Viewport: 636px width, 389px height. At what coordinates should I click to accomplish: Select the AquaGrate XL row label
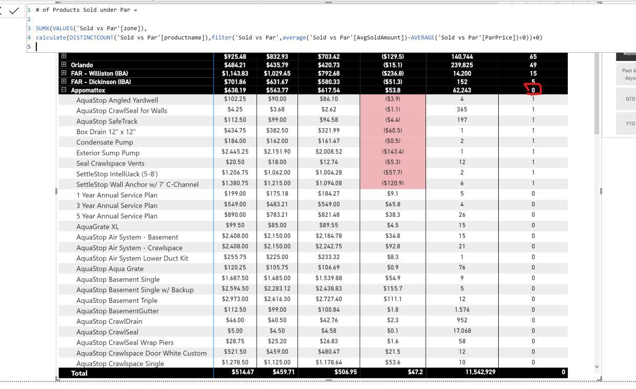pyautogui.click(x=97, y=227)
